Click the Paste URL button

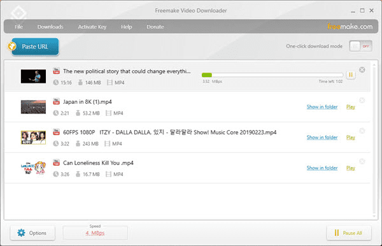click(35, 47)
